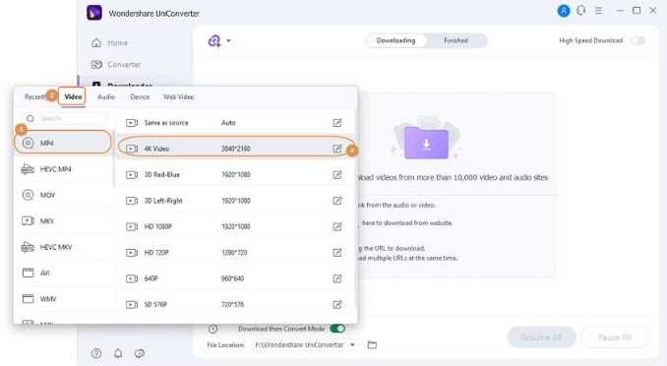Select 3D Left-Right preset

[x=235, y=201]
